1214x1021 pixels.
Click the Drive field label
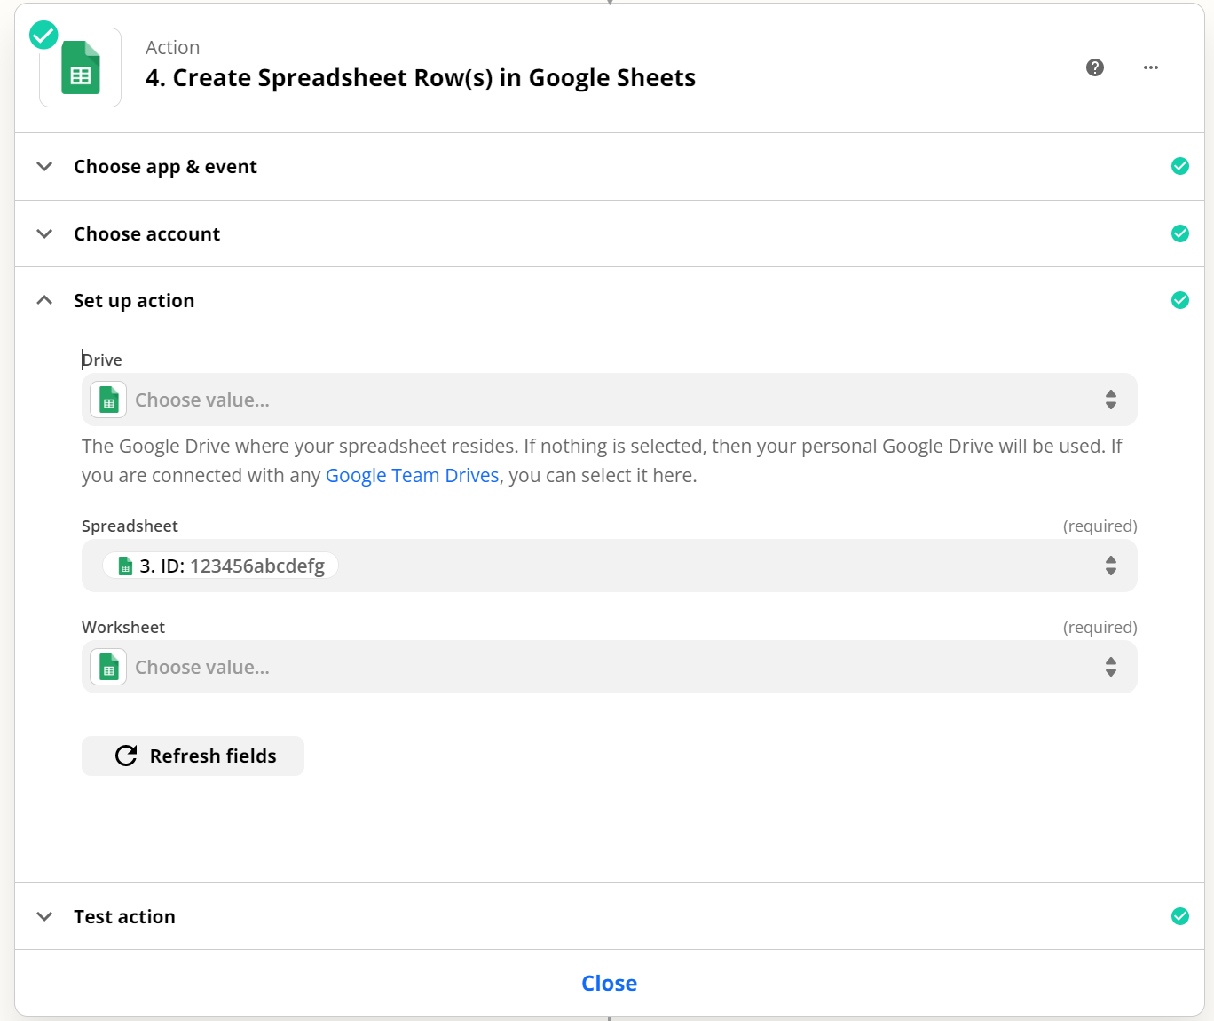102,360
